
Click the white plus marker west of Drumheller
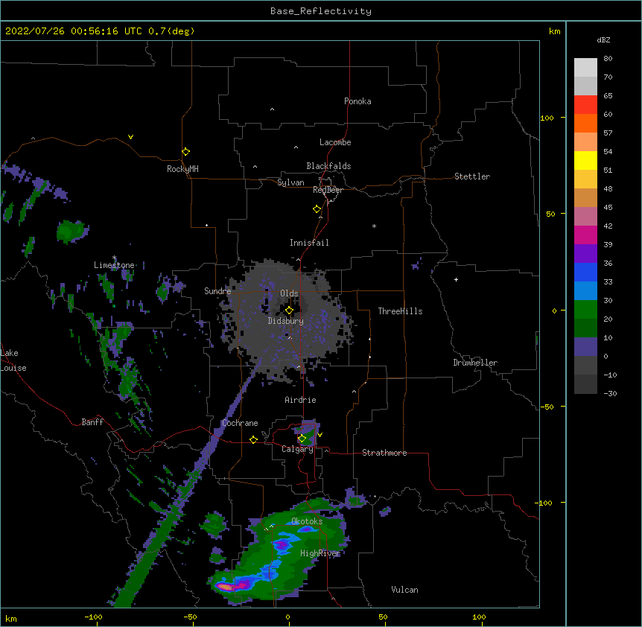[x=456, y=279]
